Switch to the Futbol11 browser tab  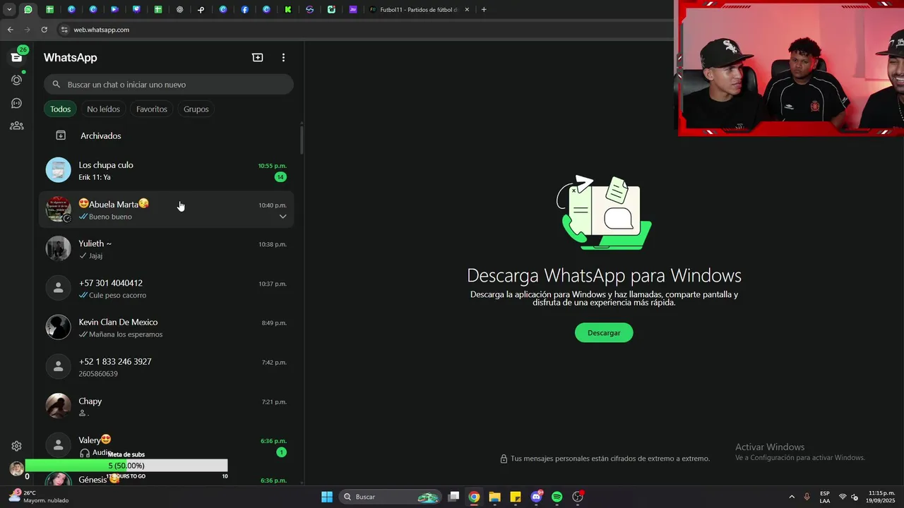pyautogui.click(x=420, y=10)
